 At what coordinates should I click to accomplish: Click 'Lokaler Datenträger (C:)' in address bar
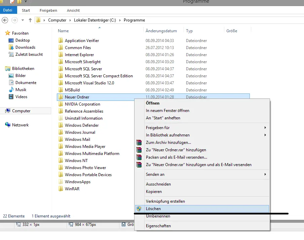tap(95, 20)
